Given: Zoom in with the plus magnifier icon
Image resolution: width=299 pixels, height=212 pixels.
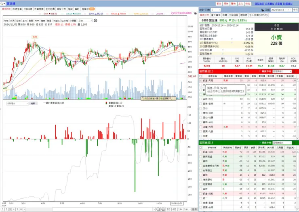Looking at the screenshot, I should pos(163,209).
